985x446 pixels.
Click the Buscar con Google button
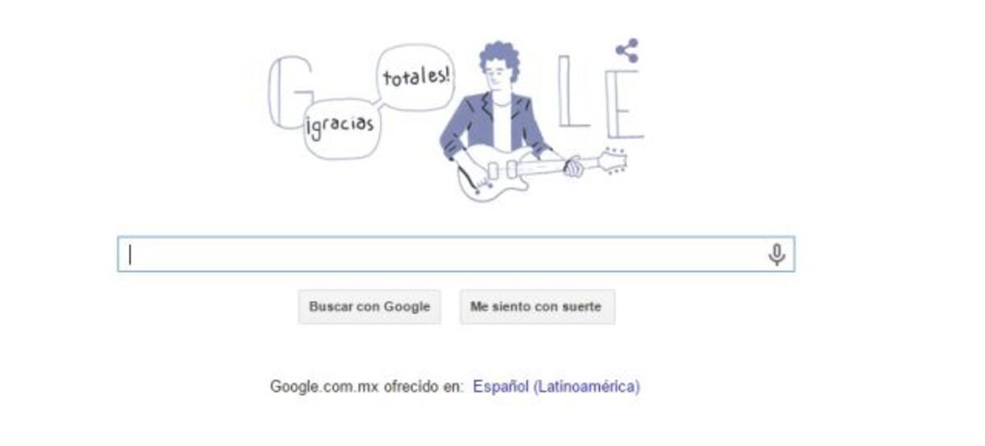coord(369,307)
